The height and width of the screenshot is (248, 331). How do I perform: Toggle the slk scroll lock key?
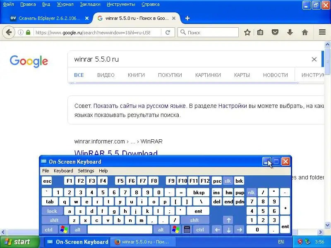[x=228, y=181]
